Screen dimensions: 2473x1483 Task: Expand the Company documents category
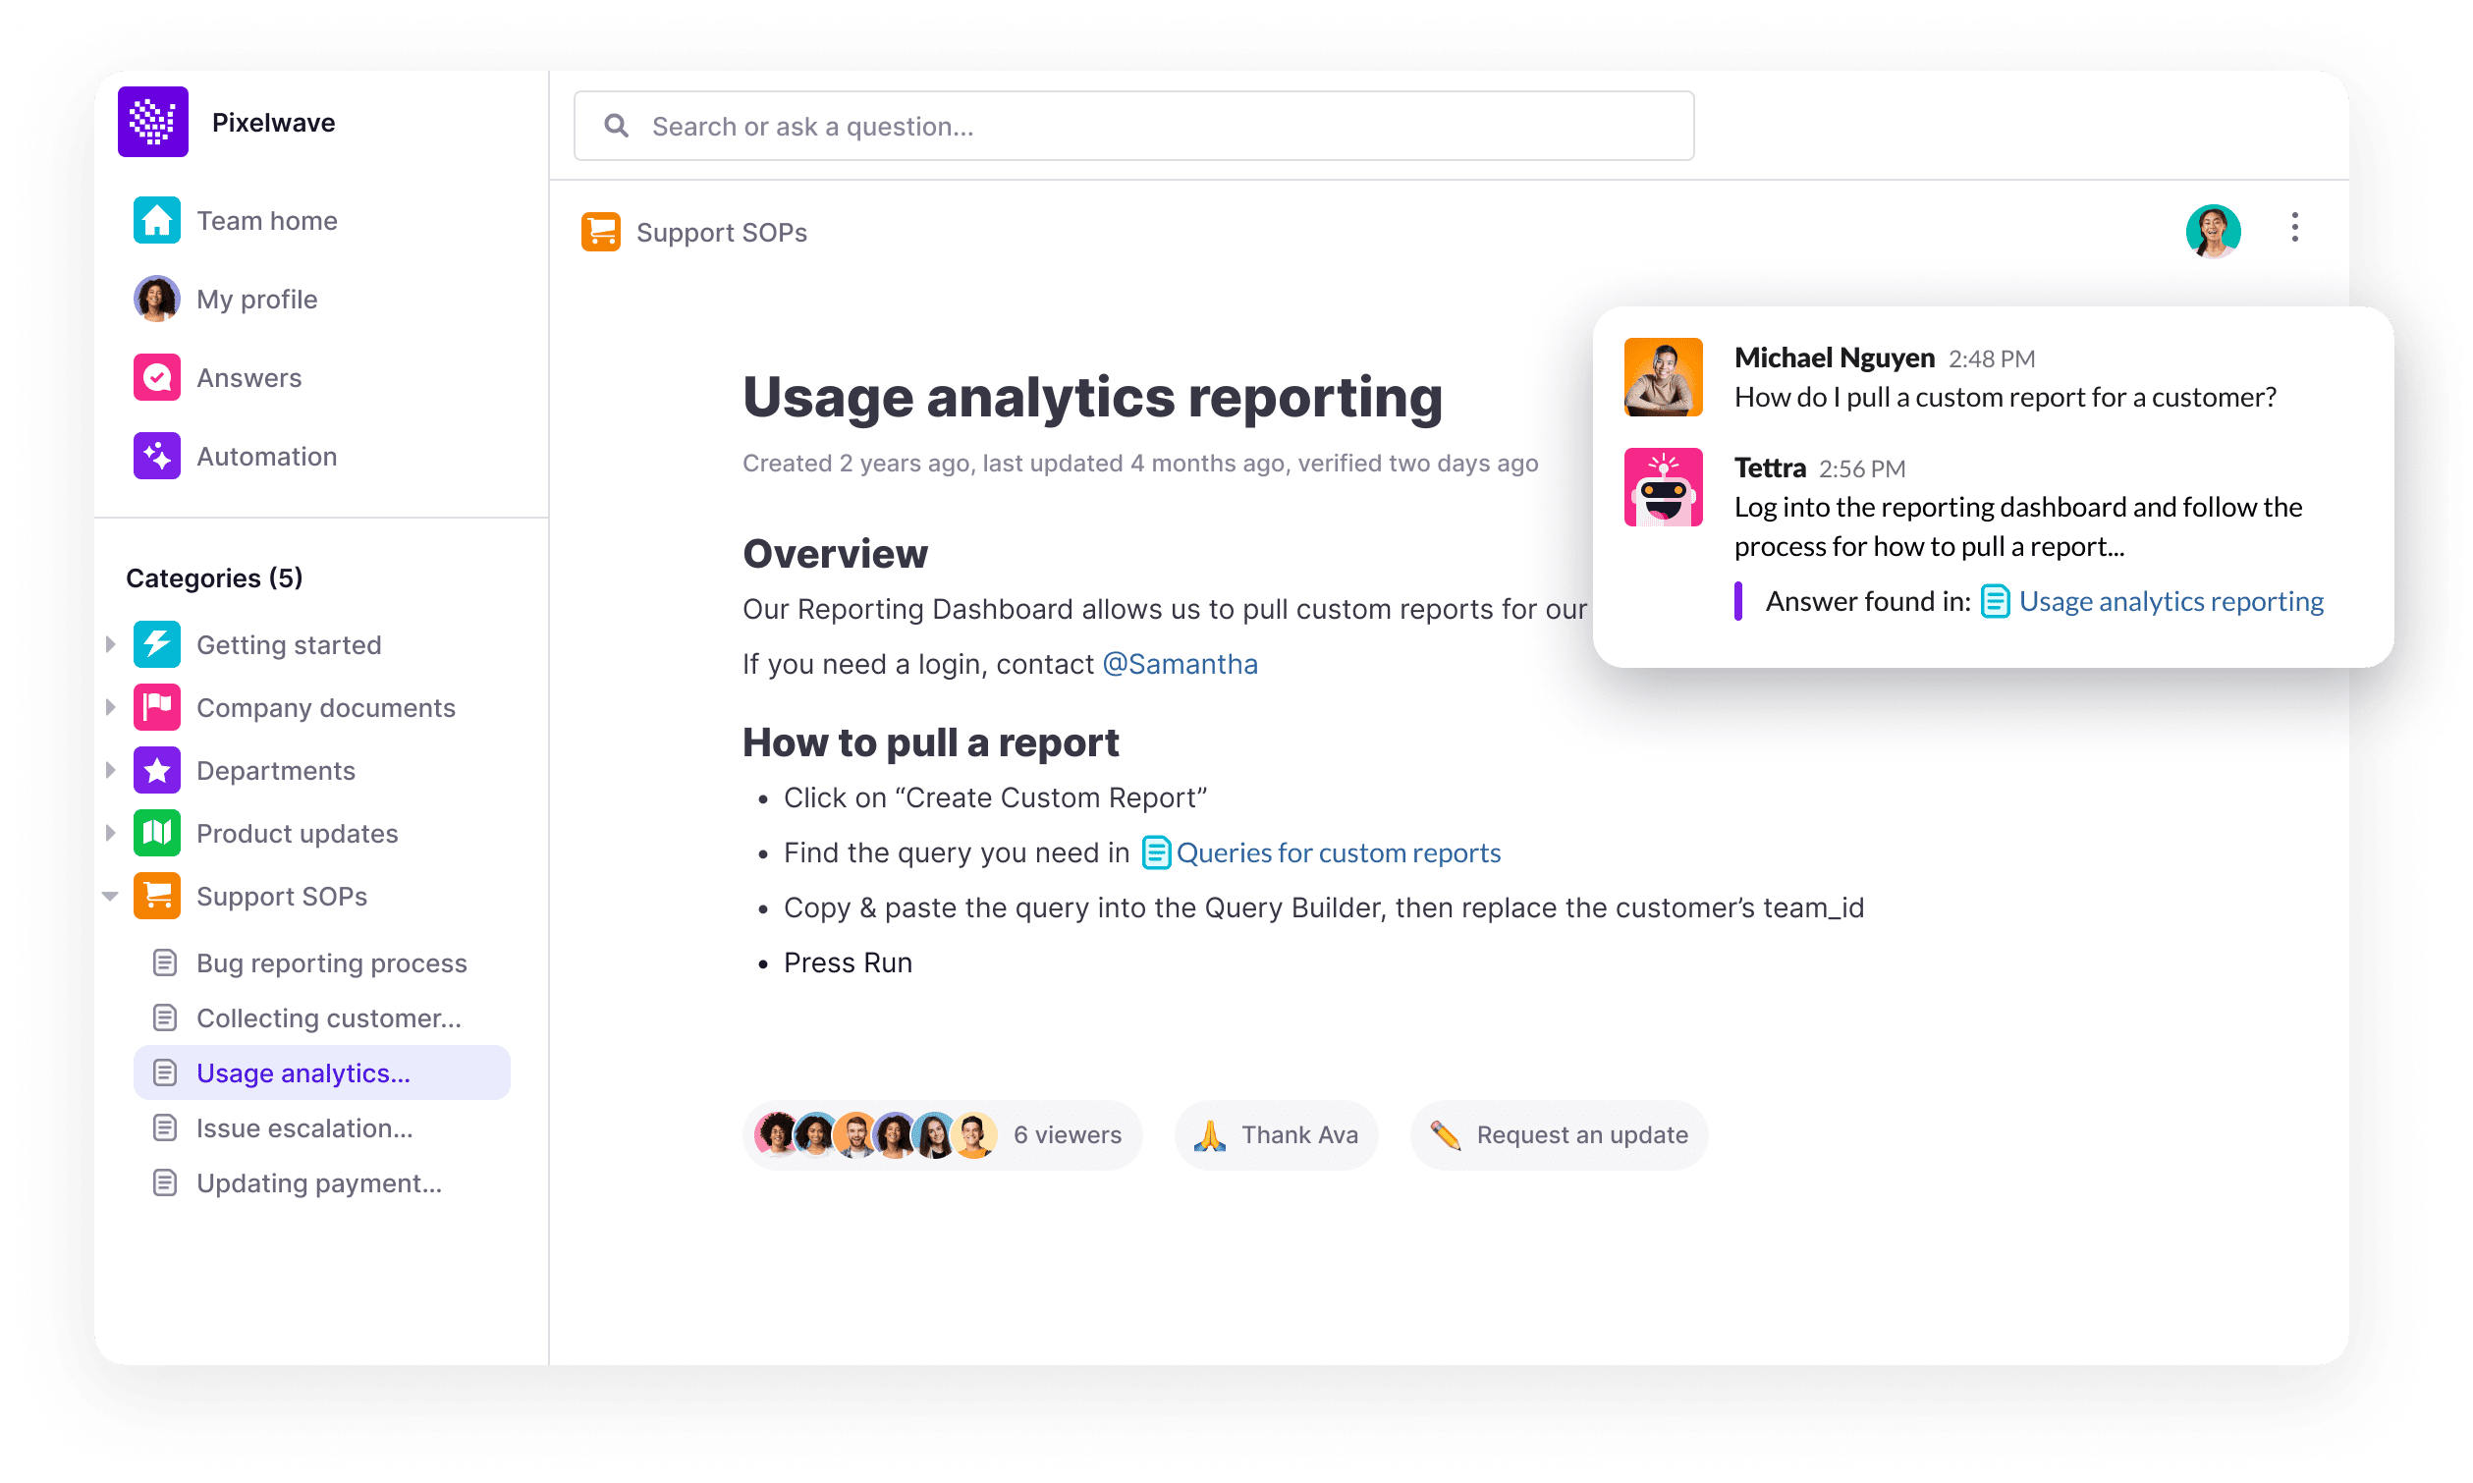coord(110,706)
